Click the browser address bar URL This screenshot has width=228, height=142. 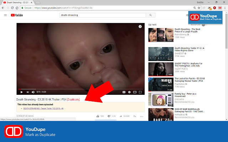[x=63, y=8]
